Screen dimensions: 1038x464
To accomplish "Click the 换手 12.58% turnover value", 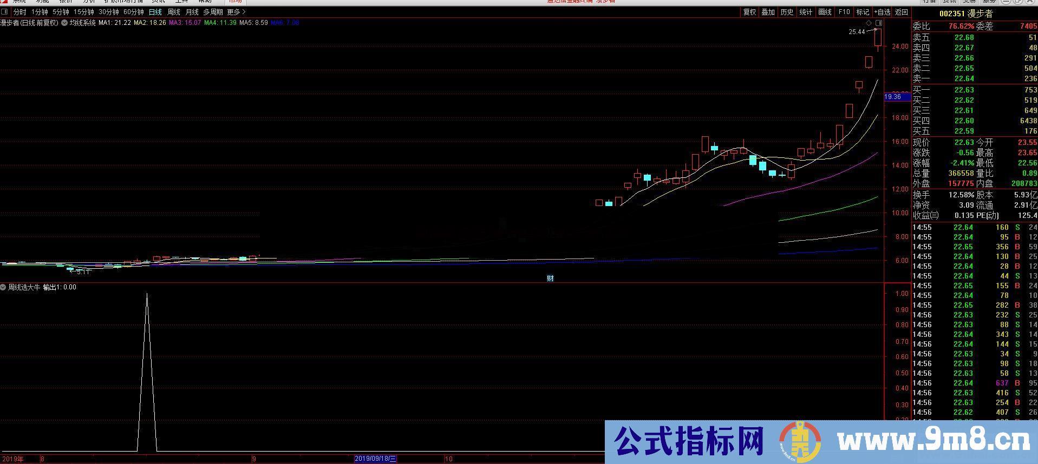I will [x=962, y=195].
